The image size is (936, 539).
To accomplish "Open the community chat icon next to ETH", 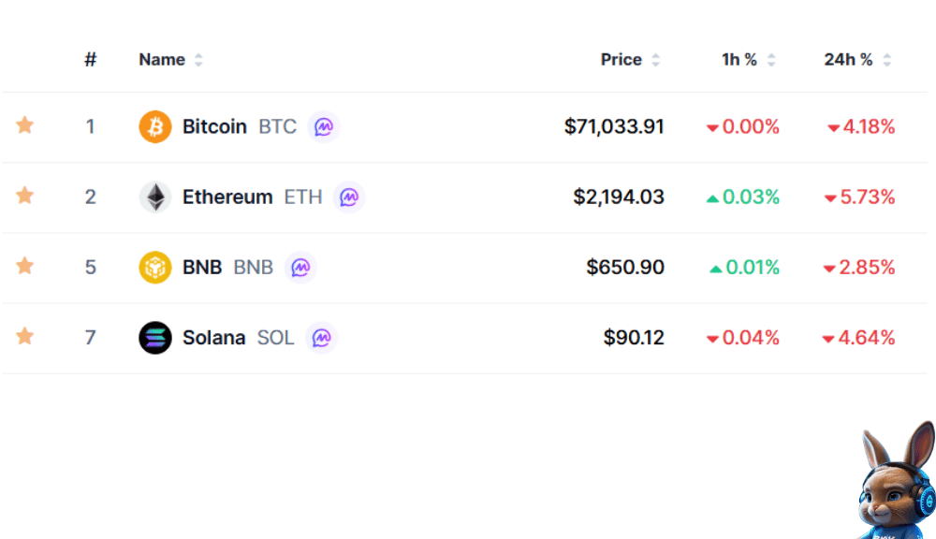I will 348,197.
